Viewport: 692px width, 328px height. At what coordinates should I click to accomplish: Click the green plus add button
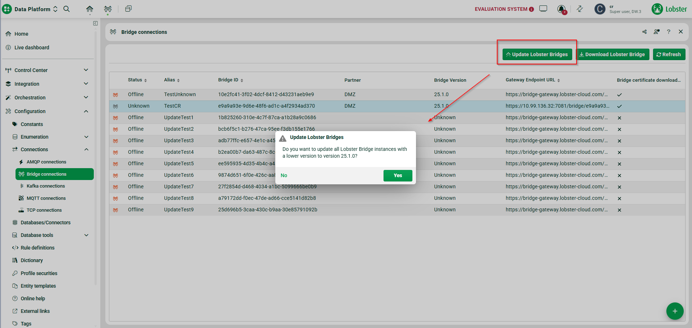pyautogui.click(x=675, y=311)
